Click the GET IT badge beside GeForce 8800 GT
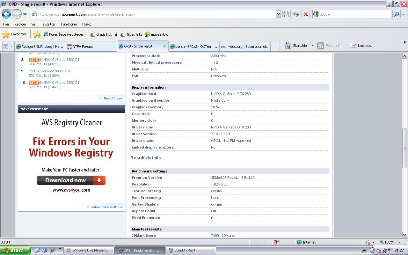This screenshot has width=408, height=255. [34, 60]
